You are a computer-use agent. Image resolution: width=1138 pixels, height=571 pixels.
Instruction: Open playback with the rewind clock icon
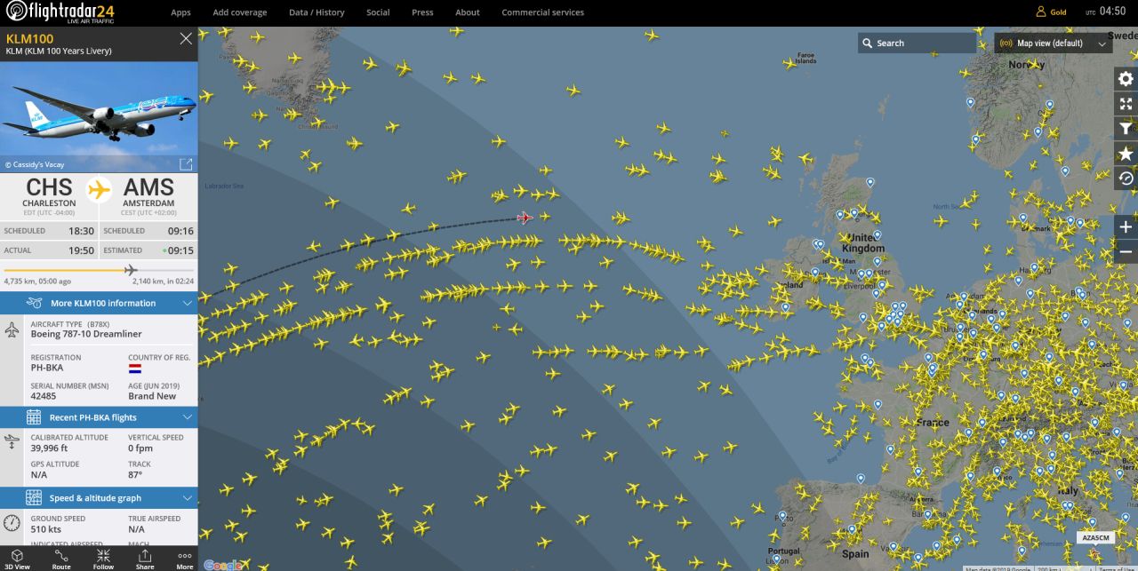[1126, 178]
